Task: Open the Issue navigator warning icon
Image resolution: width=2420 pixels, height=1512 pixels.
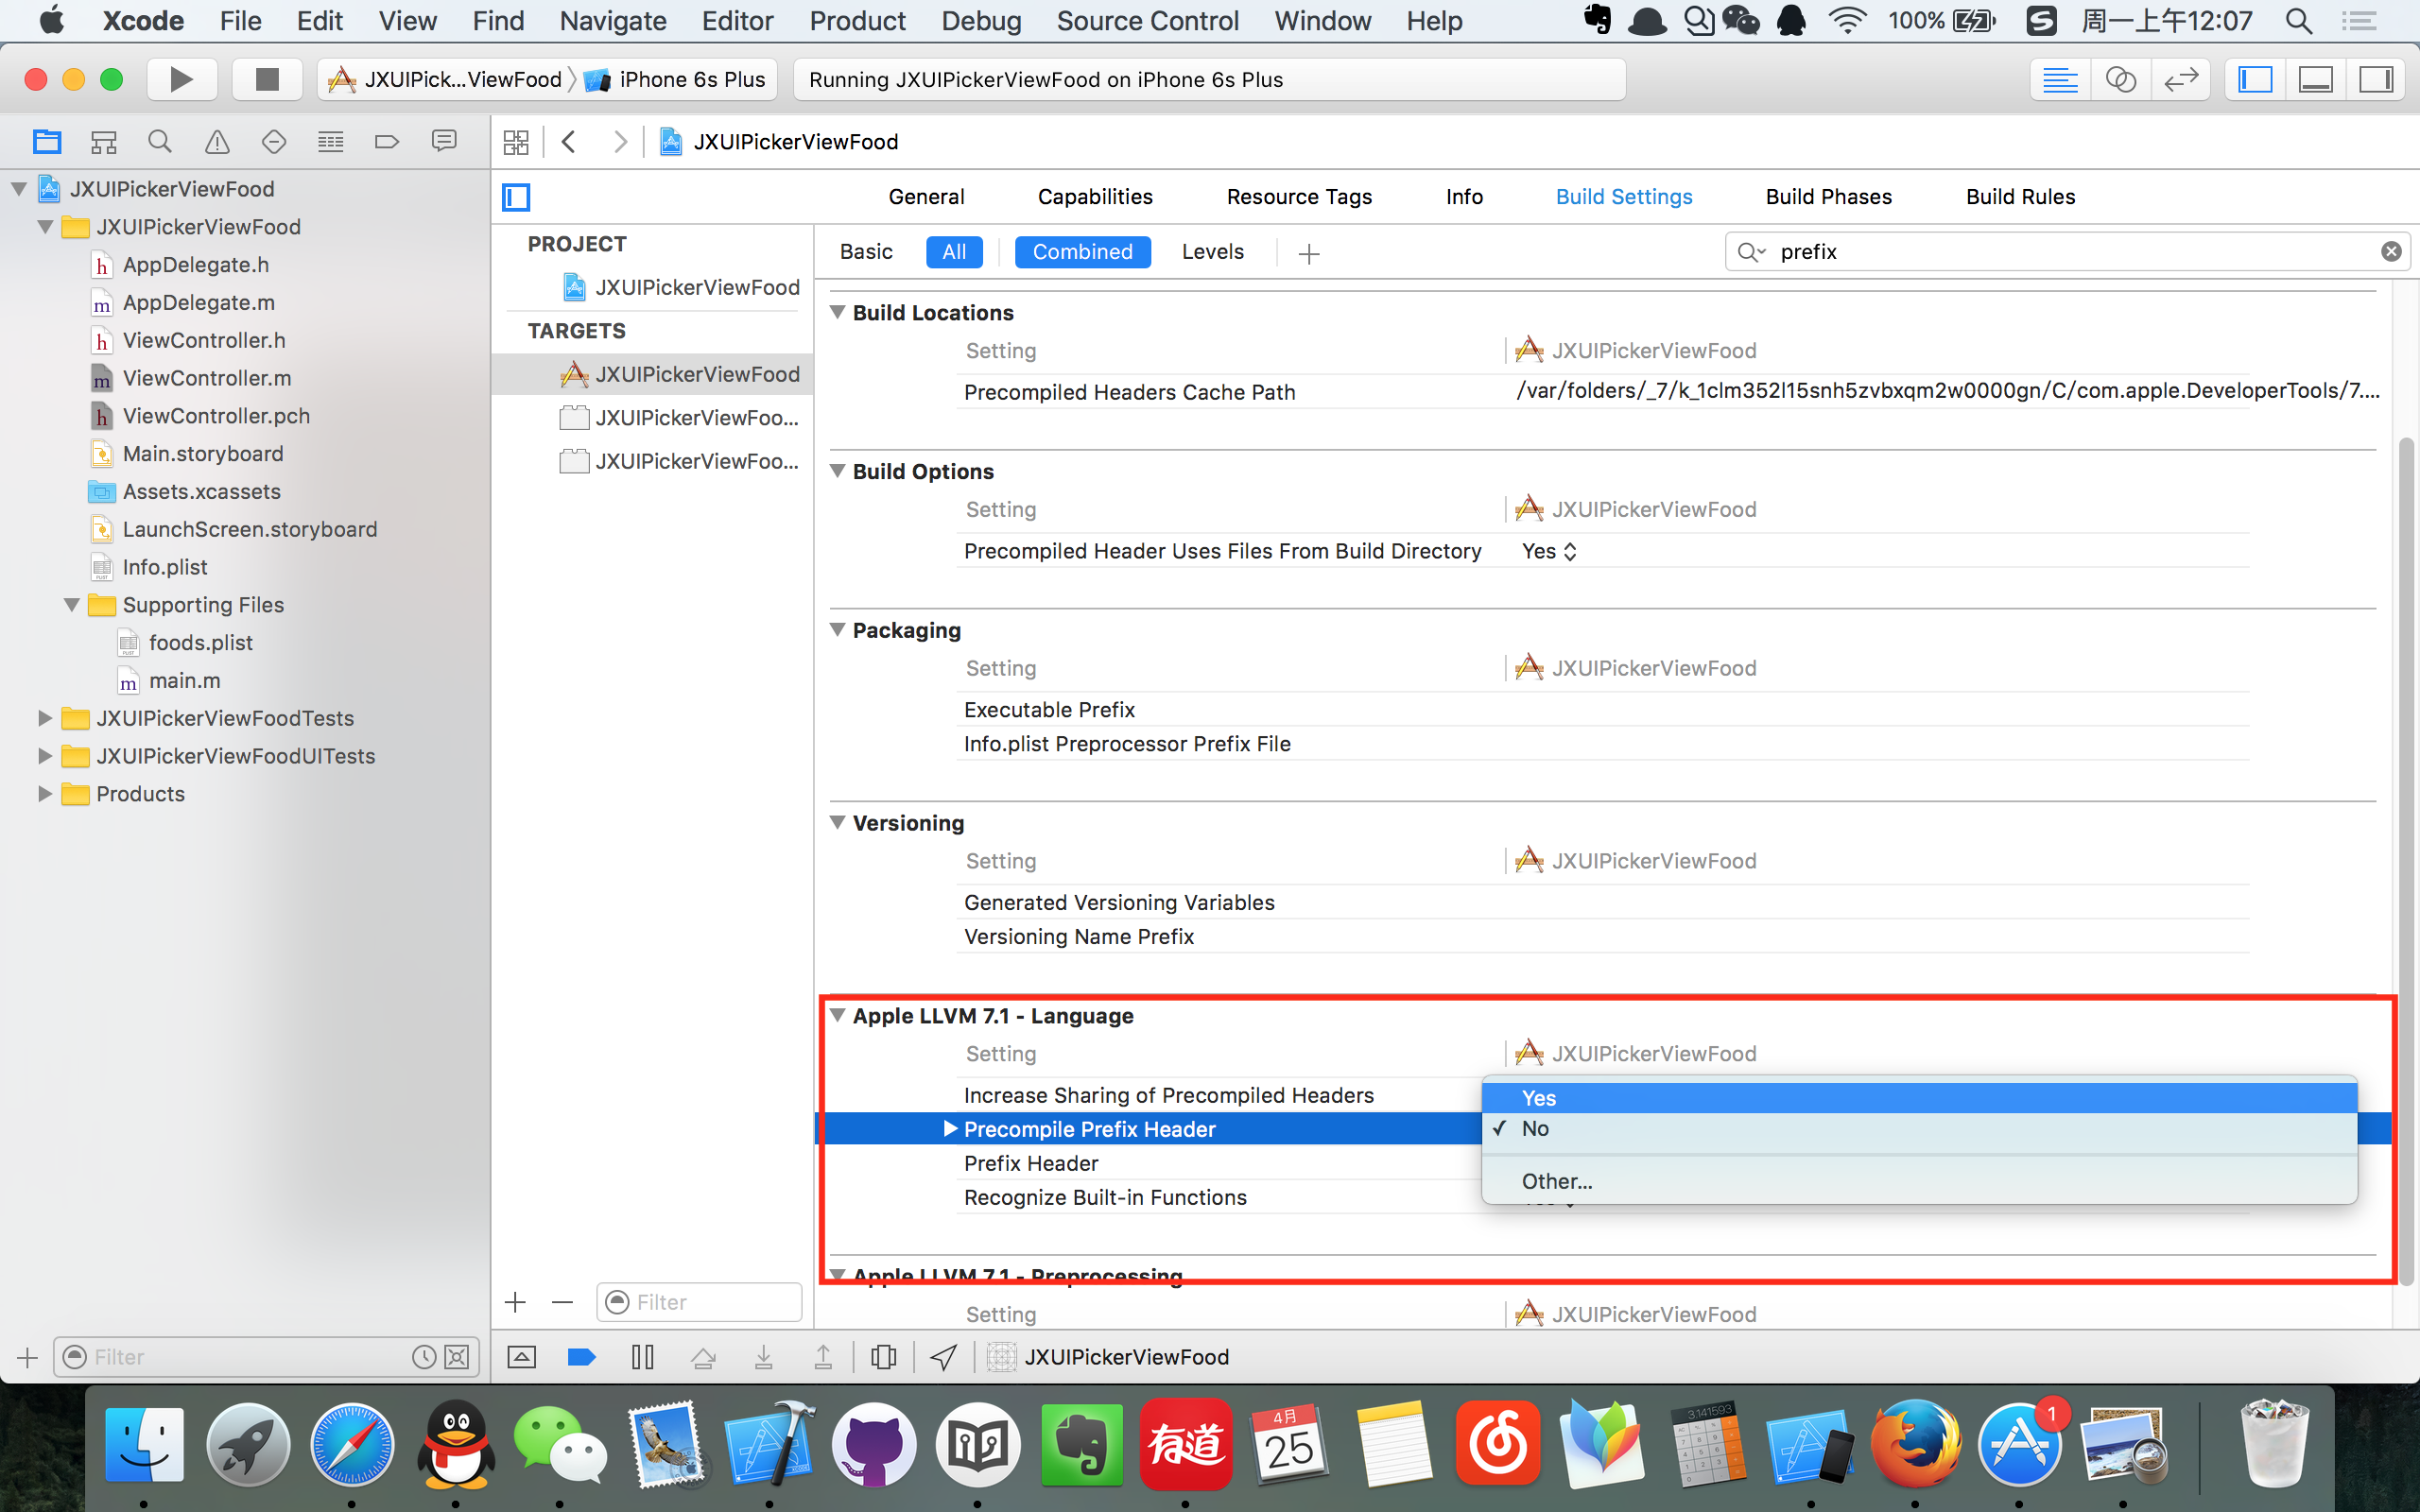Action: pos(217,142)
